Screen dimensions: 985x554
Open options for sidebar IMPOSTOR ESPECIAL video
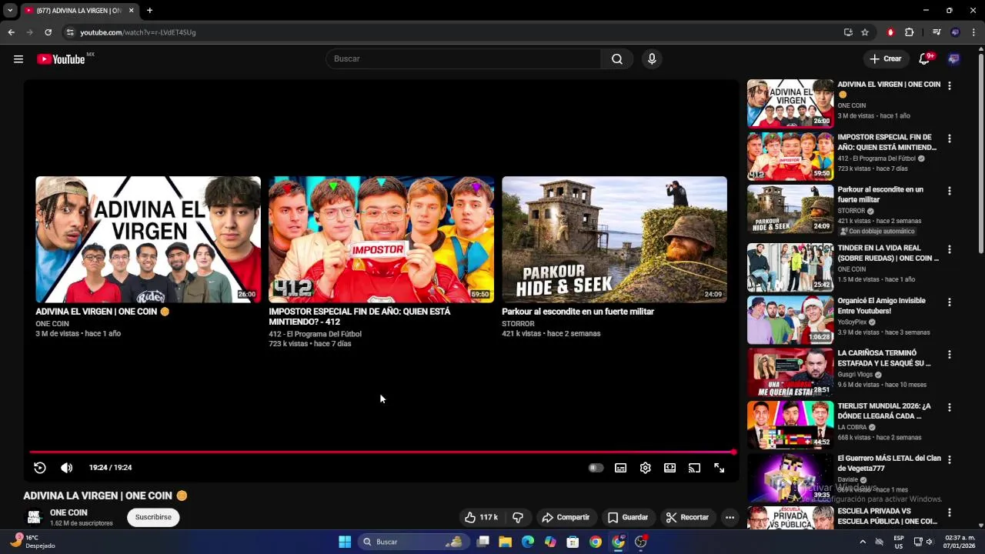pos(949,138)
